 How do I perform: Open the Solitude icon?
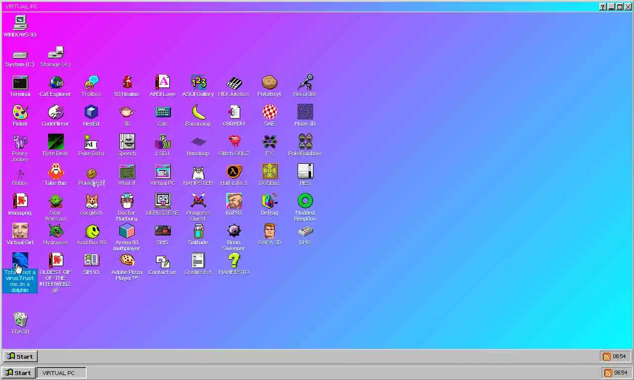pyautogui.click(x=198, y=231)
